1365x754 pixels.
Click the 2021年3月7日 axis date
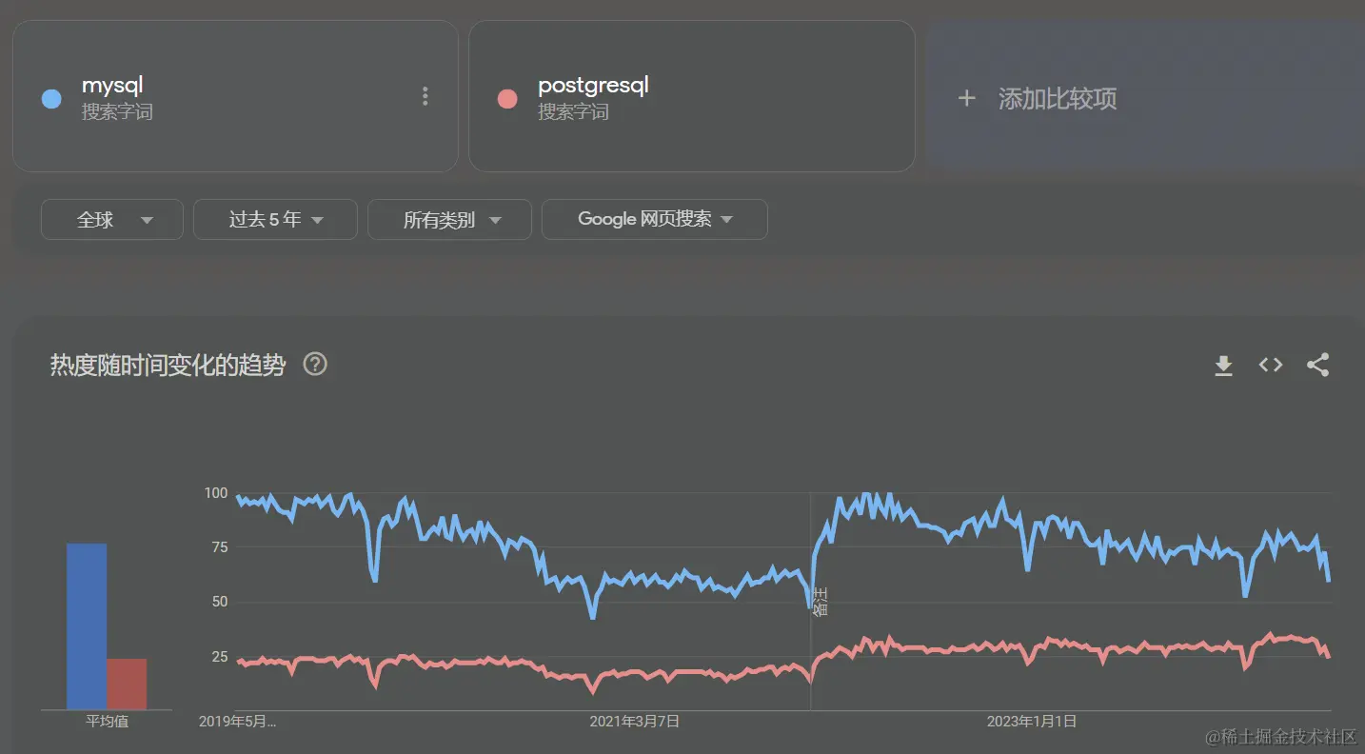pos(634,722)
